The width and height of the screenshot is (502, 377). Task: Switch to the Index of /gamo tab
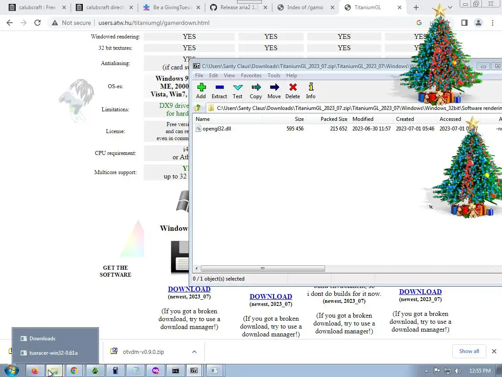click(x=306, y=7)
